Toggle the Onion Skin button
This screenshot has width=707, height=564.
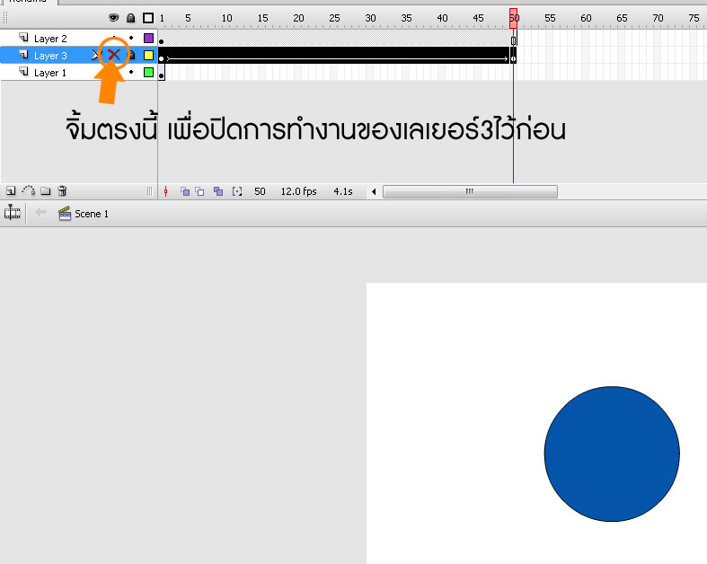tap(185, 191)
